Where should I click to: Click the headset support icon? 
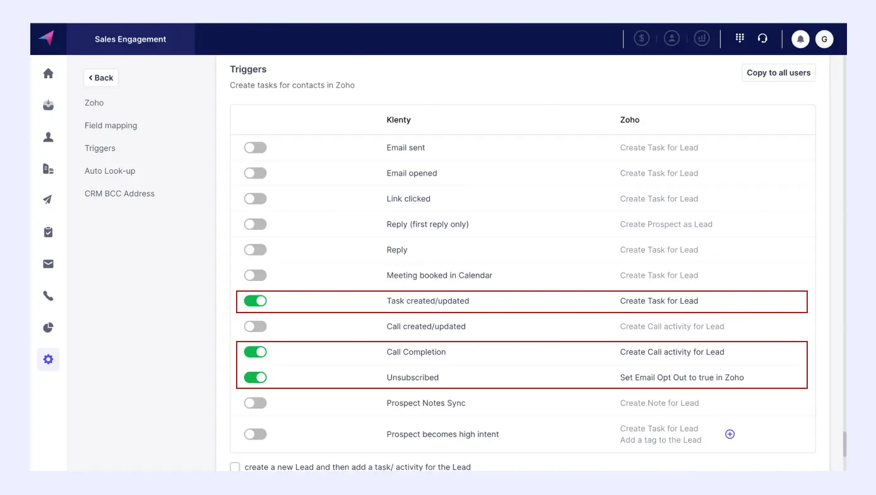[x=762, y=39]
